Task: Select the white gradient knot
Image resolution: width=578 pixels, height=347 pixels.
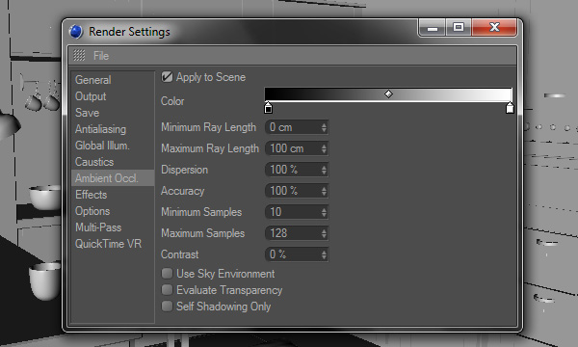Action: [510, 108]
